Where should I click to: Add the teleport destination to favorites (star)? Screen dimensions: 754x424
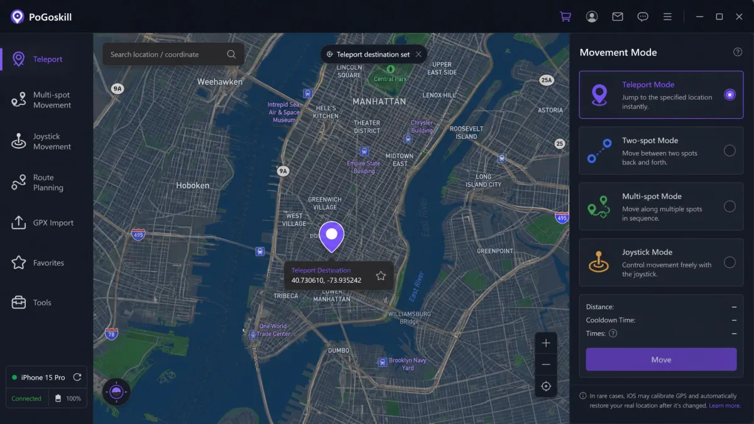[x=381, y=276]
